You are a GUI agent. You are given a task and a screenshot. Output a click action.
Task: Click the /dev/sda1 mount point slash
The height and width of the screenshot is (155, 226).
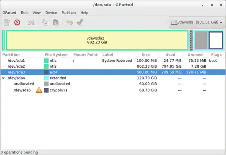pyautogui.click(x=74, y=61)
